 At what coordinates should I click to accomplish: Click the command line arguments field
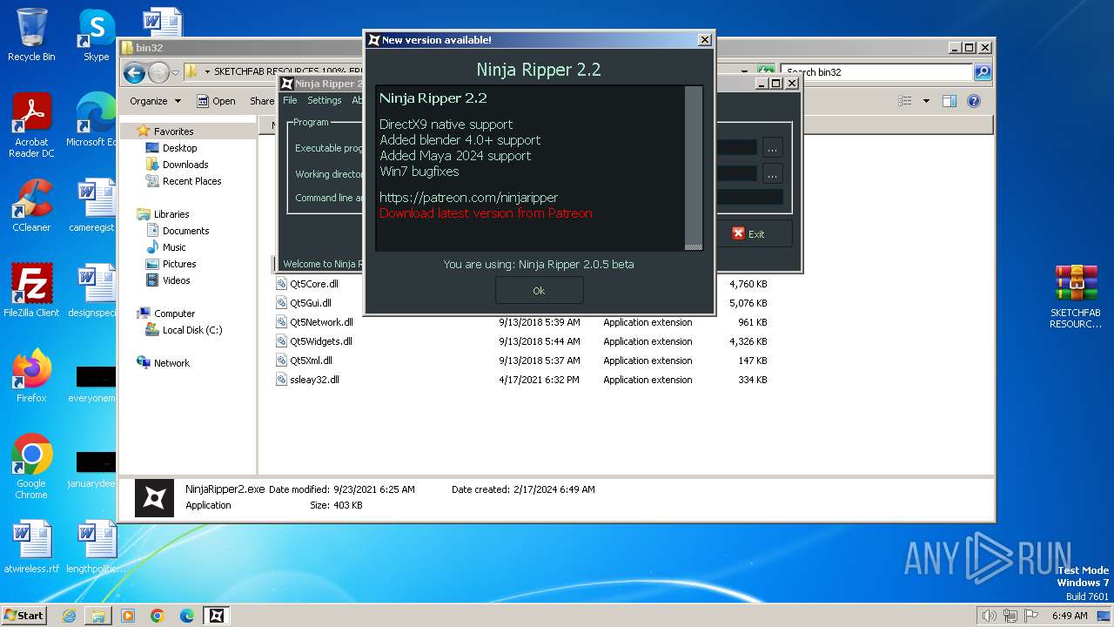point(748,198)
